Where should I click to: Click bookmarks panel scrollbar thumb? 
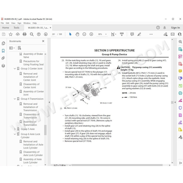point(45,130)
